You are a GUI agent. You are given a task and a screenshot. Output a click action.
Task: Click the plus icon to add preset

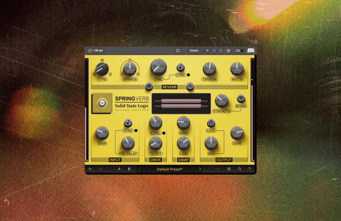(207, 51)
